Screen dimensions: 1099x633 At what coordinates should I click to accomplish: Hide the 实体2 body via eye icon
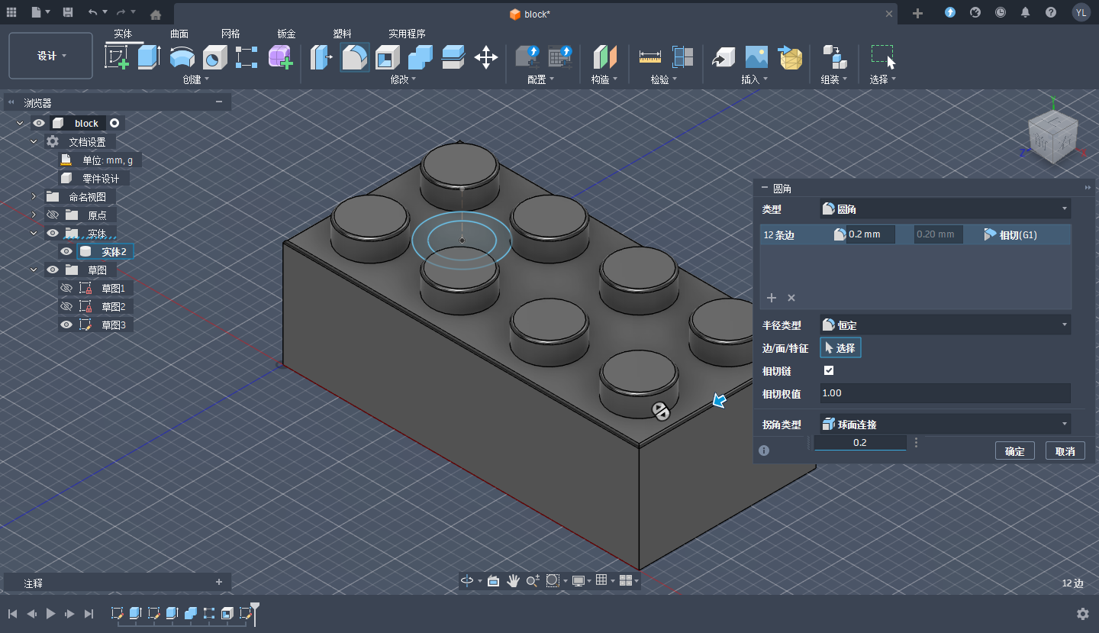(66, 251)
